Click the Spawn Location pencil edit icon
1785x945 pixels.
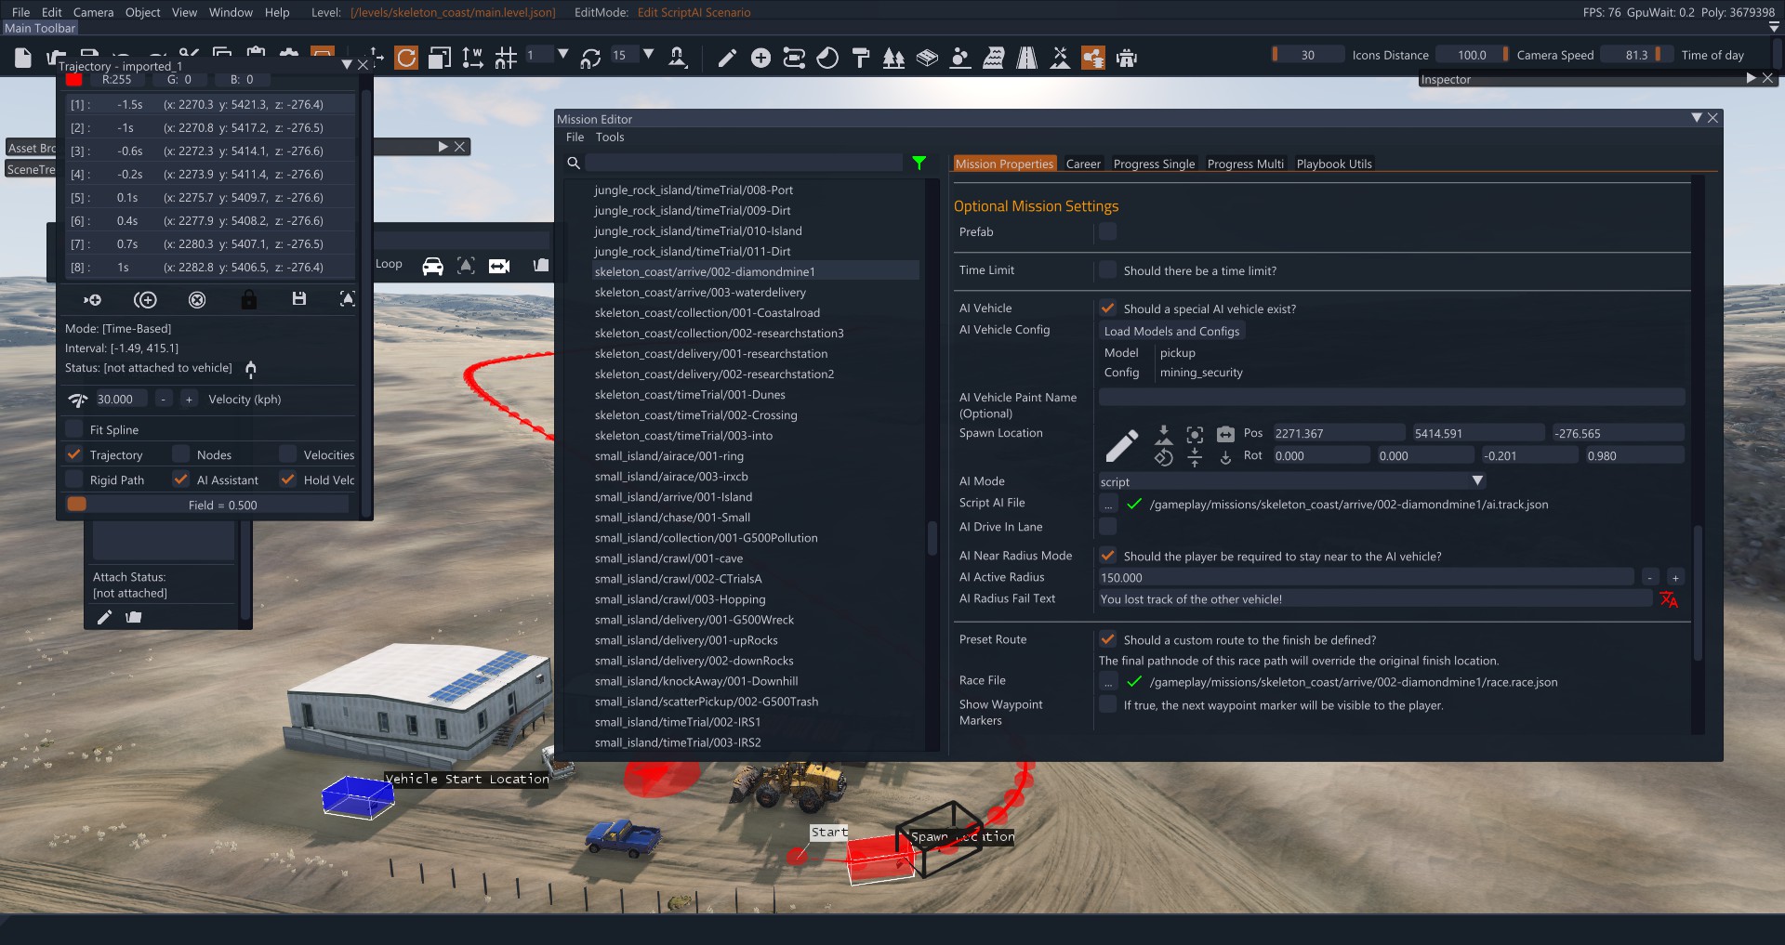1122,445
